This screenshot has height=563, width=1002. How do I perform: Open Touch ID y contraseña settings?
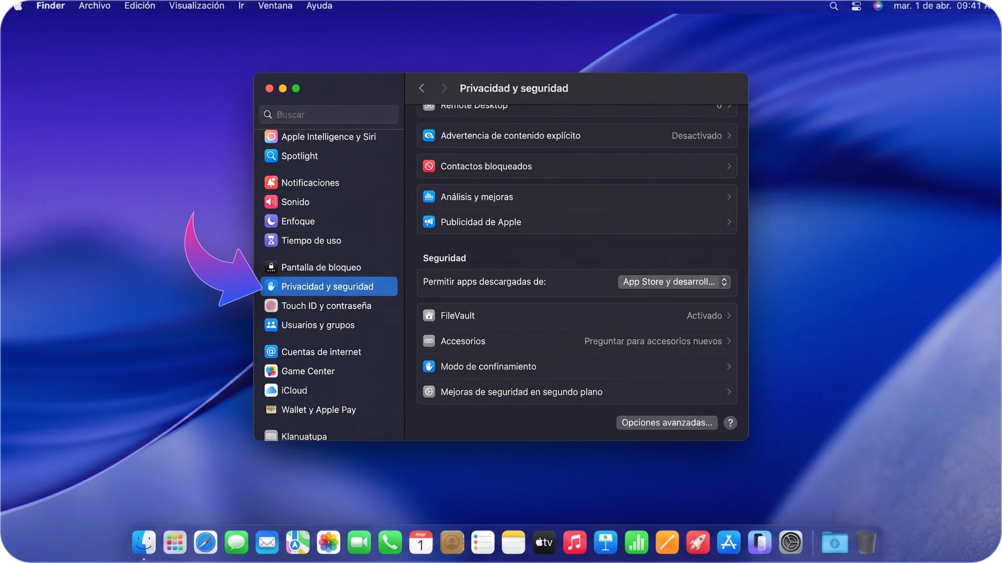pyautogui.click(x=329, y=305)
